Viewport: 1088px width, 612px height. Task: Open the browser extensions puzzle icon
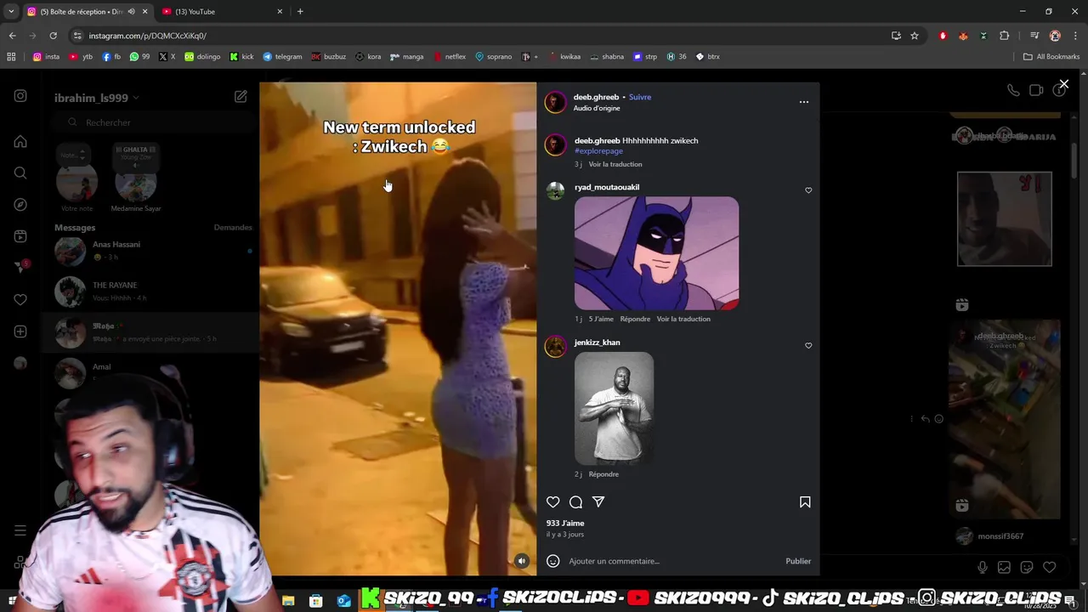tap(1005, 36)
